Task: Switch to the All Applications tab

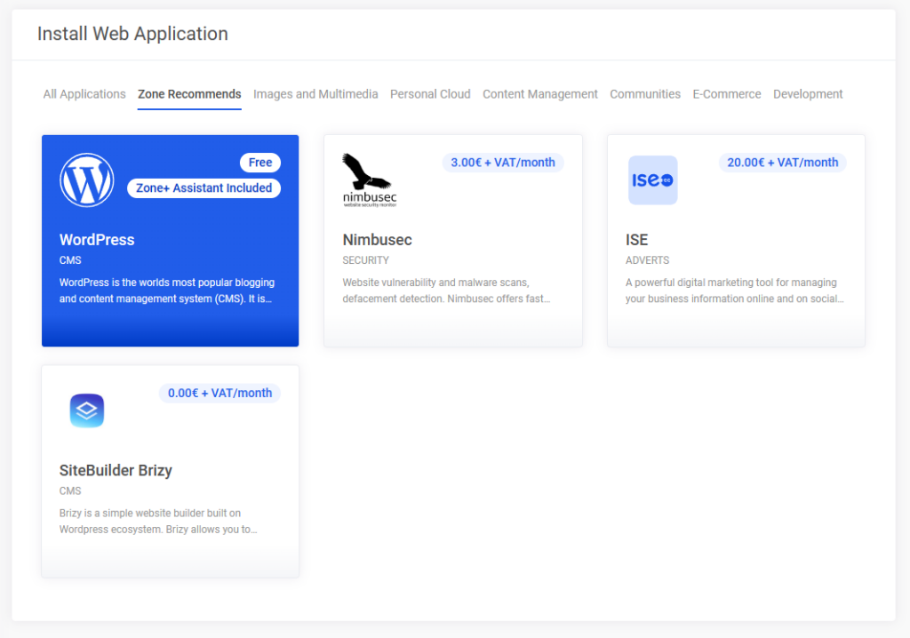Action: point(84,93)
